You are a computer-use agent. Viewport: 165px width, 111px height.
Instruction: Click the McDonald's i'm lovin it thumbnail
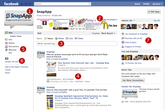click(109, 24)
